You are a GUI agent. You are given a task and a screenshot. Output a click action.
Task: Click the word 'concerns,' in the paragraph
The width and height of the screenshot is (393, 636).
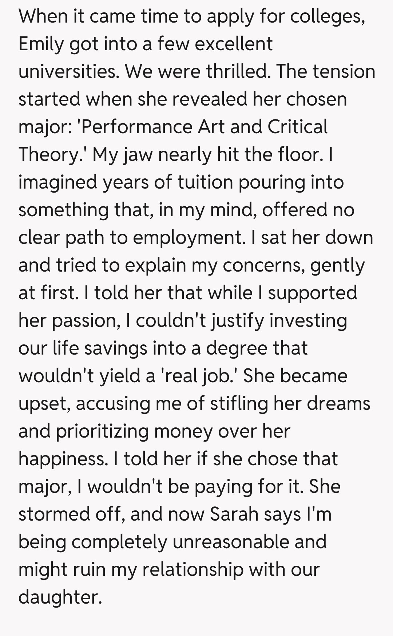tap(264, 265)
